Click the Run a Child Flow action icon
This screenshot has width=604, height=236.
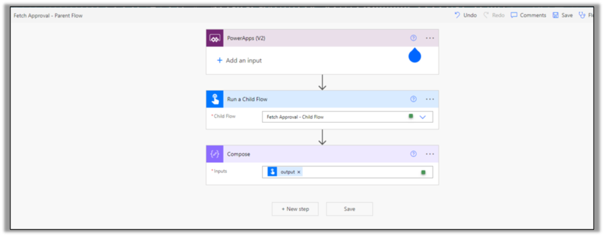pyautogui.click(x=215, y=99)
